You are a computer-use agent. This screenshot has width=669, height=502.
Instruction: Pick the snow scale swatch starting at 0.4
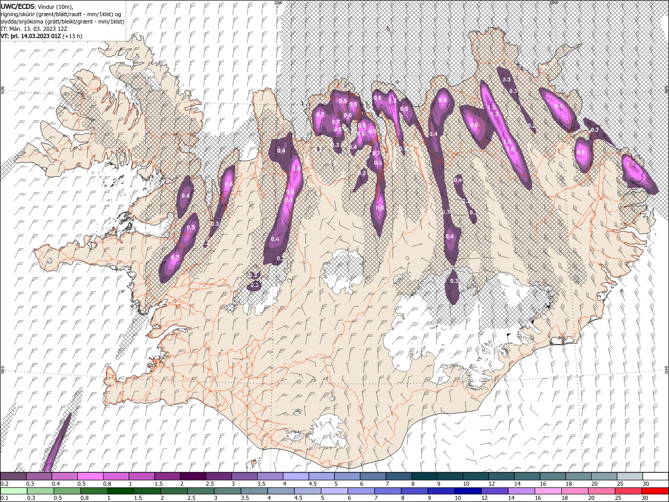pyautogui.click(x=65, y=476)
